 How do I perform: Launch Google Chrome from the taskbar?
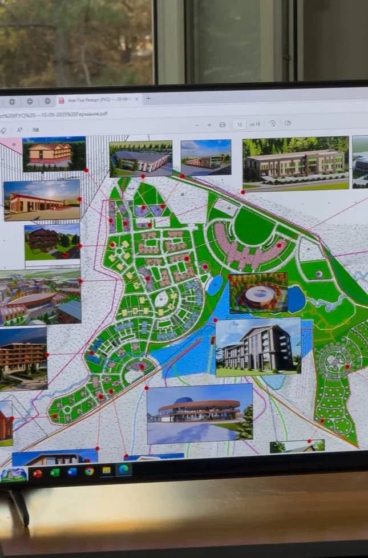click(89, 471)
